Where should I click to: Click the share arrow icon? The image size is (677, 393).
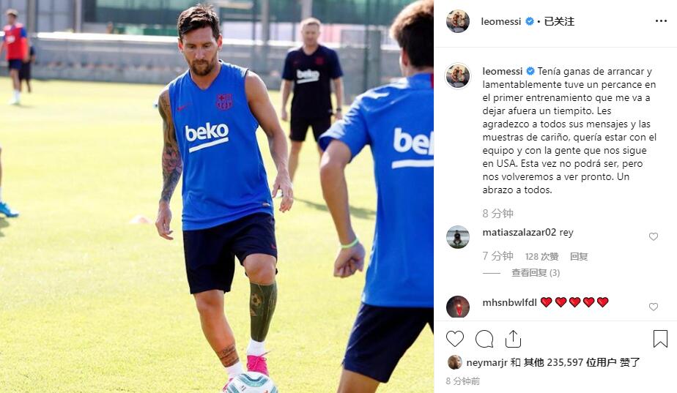[513, 339]
